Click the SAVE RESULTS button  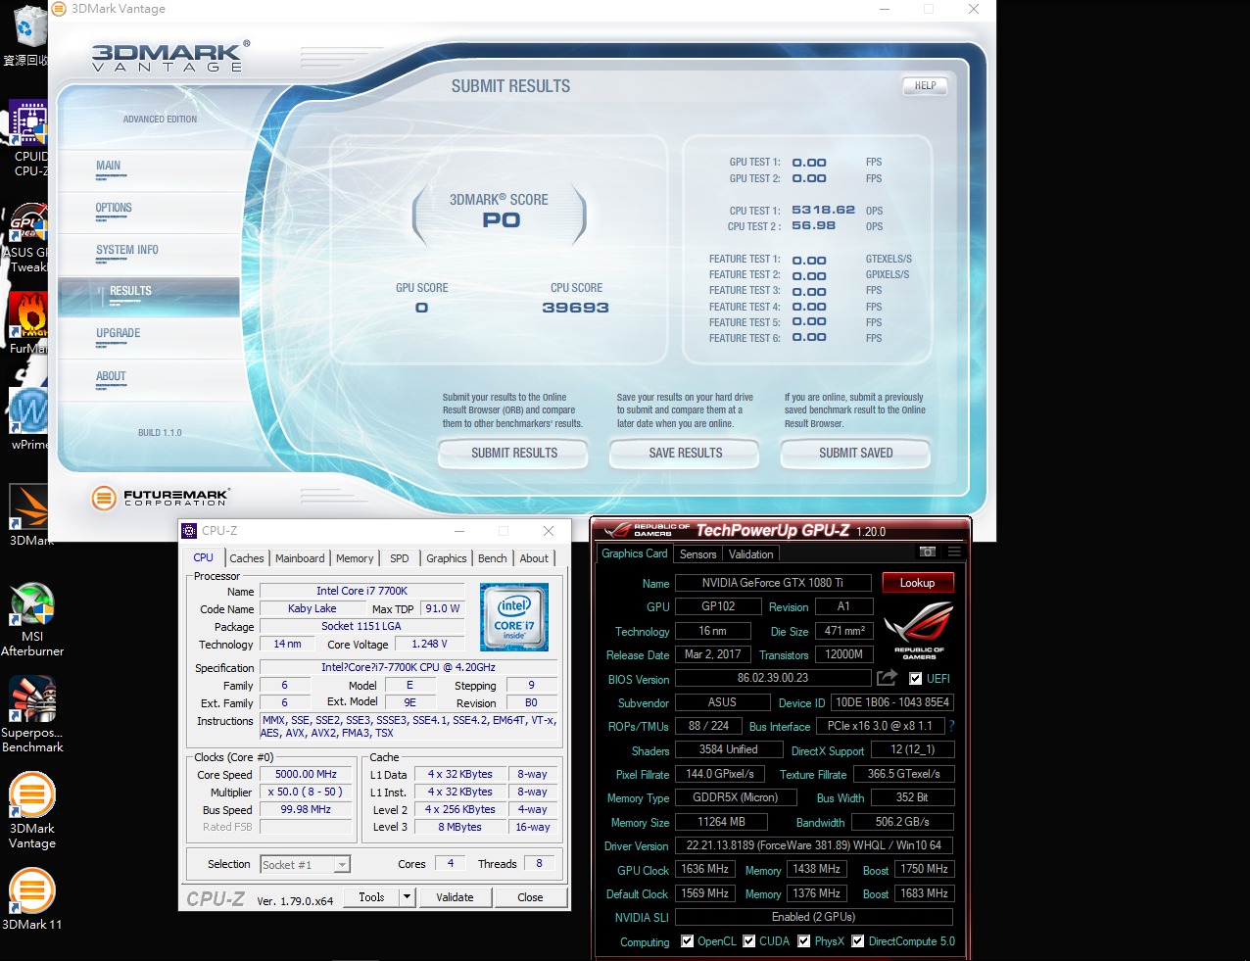click(686, 454)
